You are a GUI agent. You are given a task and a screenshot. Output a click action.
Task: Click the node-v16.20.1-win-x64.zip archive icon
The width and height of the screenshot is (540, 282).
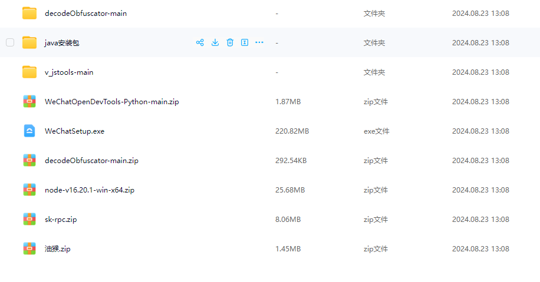point(29,190)
